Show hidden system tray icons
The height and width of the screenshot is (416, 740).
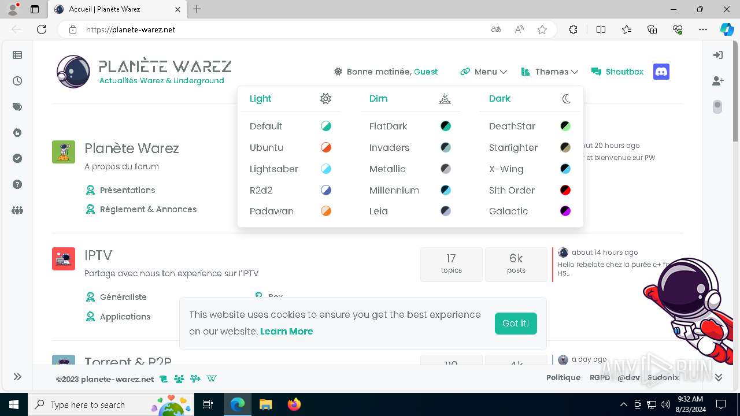(x=623, y=404)
